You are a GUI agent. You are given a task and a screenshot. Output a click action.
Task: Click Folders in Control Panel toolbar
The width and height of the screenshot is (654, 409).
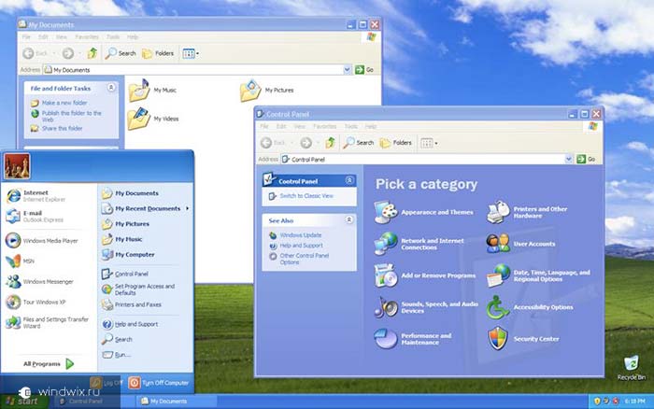(x=396, y=143)
